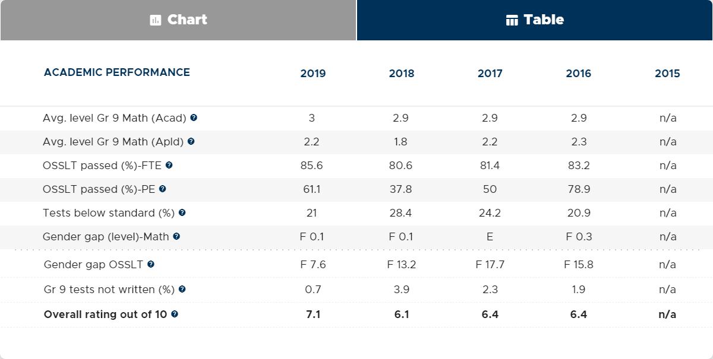The height and width of the screenshot is (359, 713).
Task: Click the Academic Performance heading
Action: coord(117,72)
